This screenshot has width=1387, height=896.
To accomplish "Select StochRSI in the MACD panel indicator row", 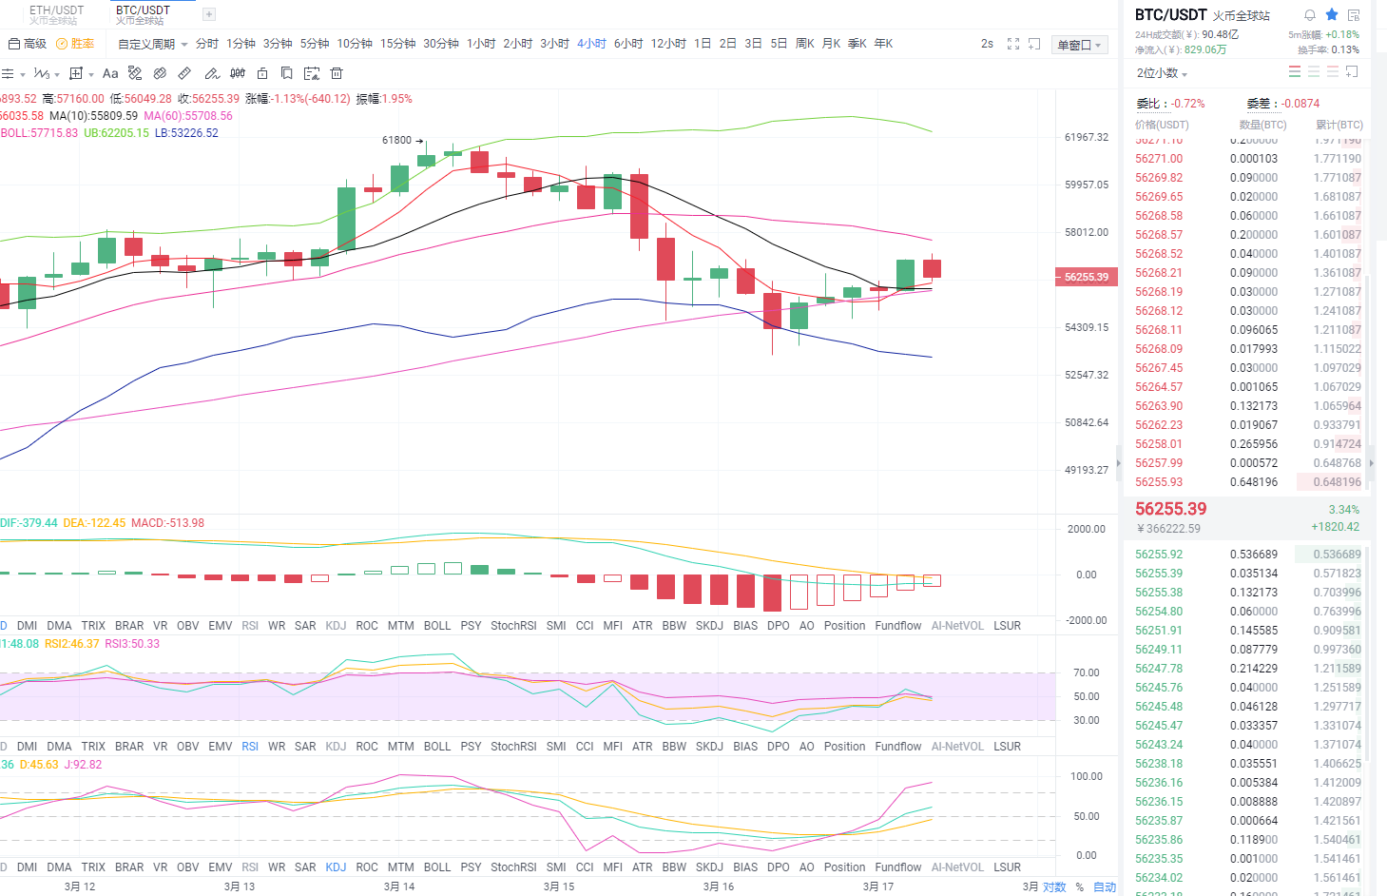I will [513, 626].
